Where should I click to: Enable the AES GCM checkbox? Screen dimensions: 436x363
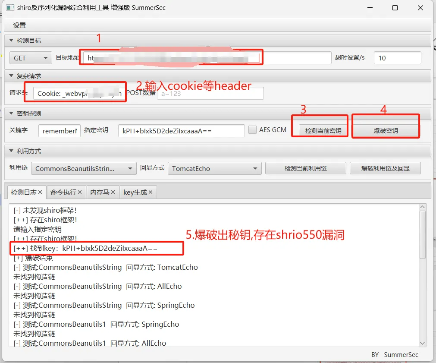pyautogui.click(x=252, y=130)
